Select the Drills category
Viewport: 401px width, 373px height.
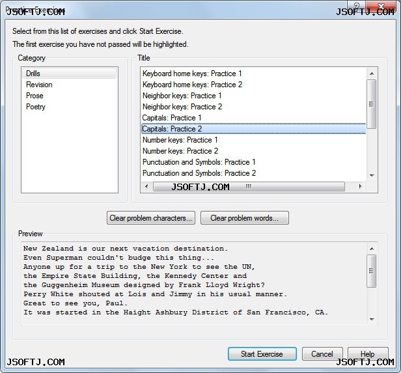(x=69, y=74)
